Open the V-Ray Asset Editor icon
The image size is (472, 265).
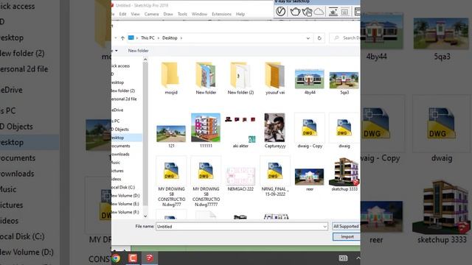tap(280, 12)
